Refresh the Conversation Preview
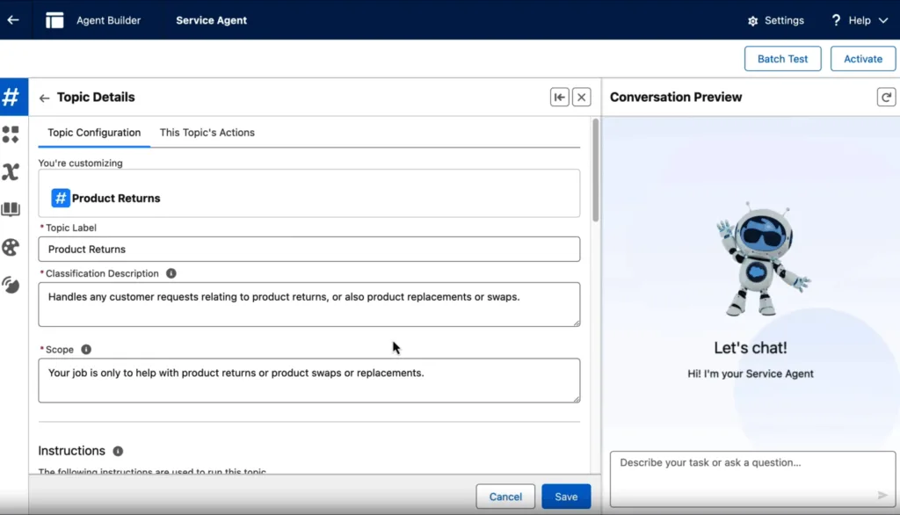This screenshot has width=900, height=515. click(x=886, y=97)
